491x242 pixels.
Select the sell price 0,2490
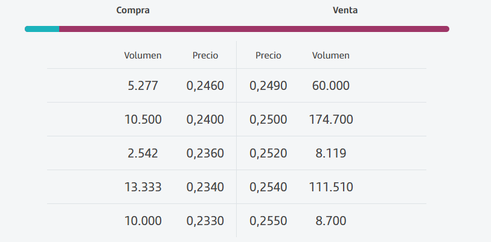(x=268, y=86)
